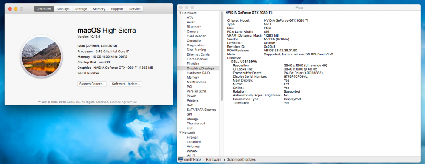Viewport: 425px width, 164px height.
Task: Select PCI in the Hardware list
Action: click(190, 87)
